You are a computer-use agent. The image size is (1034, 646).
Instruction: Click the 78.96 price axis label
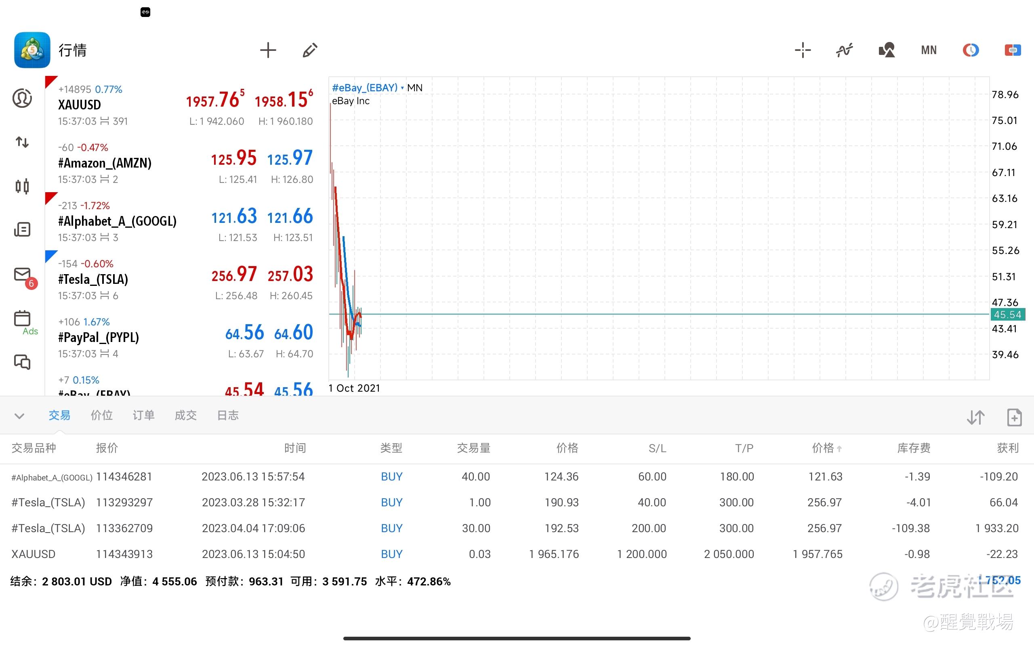click(1005, 94)
